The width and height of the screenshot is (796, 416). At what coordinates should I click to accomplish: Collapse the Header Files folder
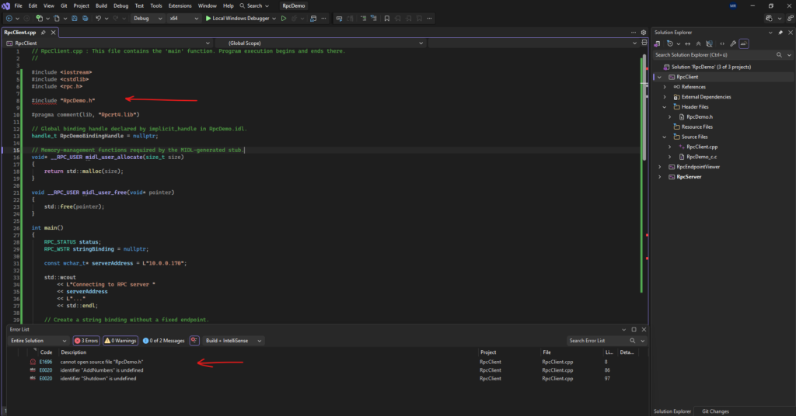(x=665, y=107)
